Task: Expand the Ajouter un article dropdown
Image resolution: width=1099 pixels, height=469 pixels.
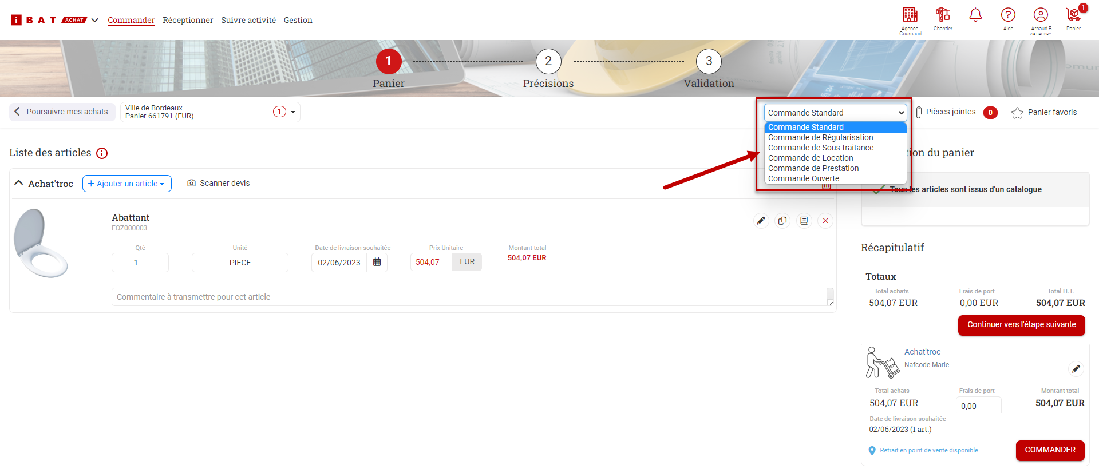Action: click(126, 184)
